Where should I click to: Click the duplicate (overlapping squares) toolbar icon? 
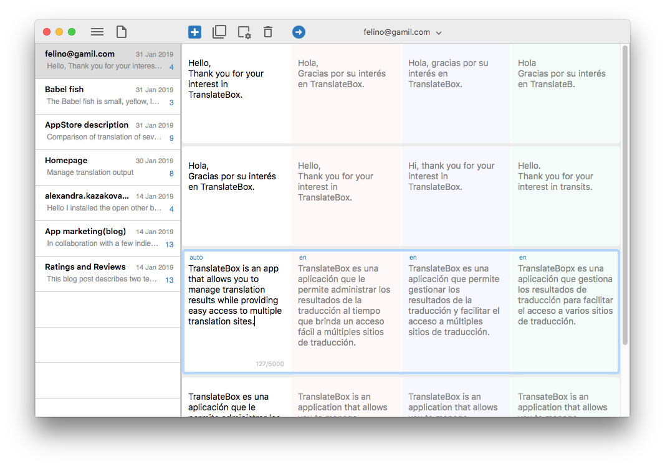tap(219, 32)
